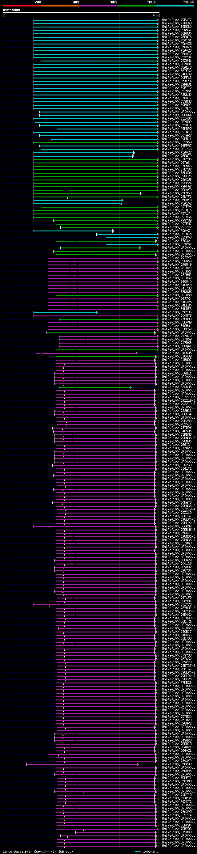Image resolution: width=197 pixels, height=854 pixels.
Task: Click hit label UniRef100_C5YUD9
Action: pyautogui.click(x=176, y=122)
